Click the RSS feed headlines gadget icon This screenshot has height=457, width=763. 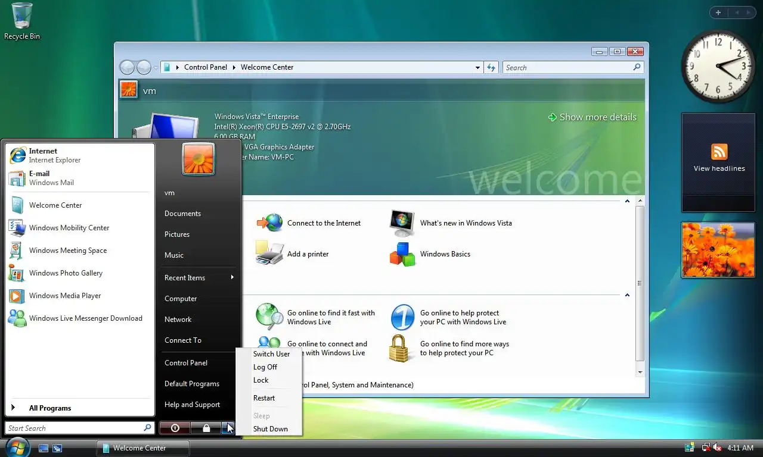pyautogui.click(x=719, y=151)
